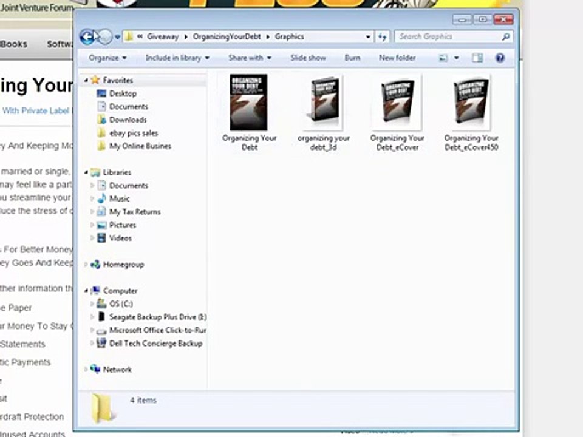
Task: Select Organizing Your Debt_eCover450 file
Action: tap(471, 113)
